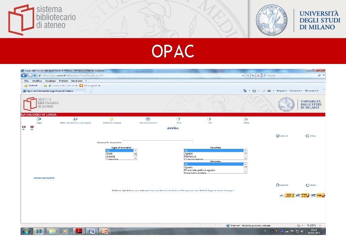Screen dimensions: 346x244
Task: Select Farmacia in the Faculties list
Action: tap(214, 156)
